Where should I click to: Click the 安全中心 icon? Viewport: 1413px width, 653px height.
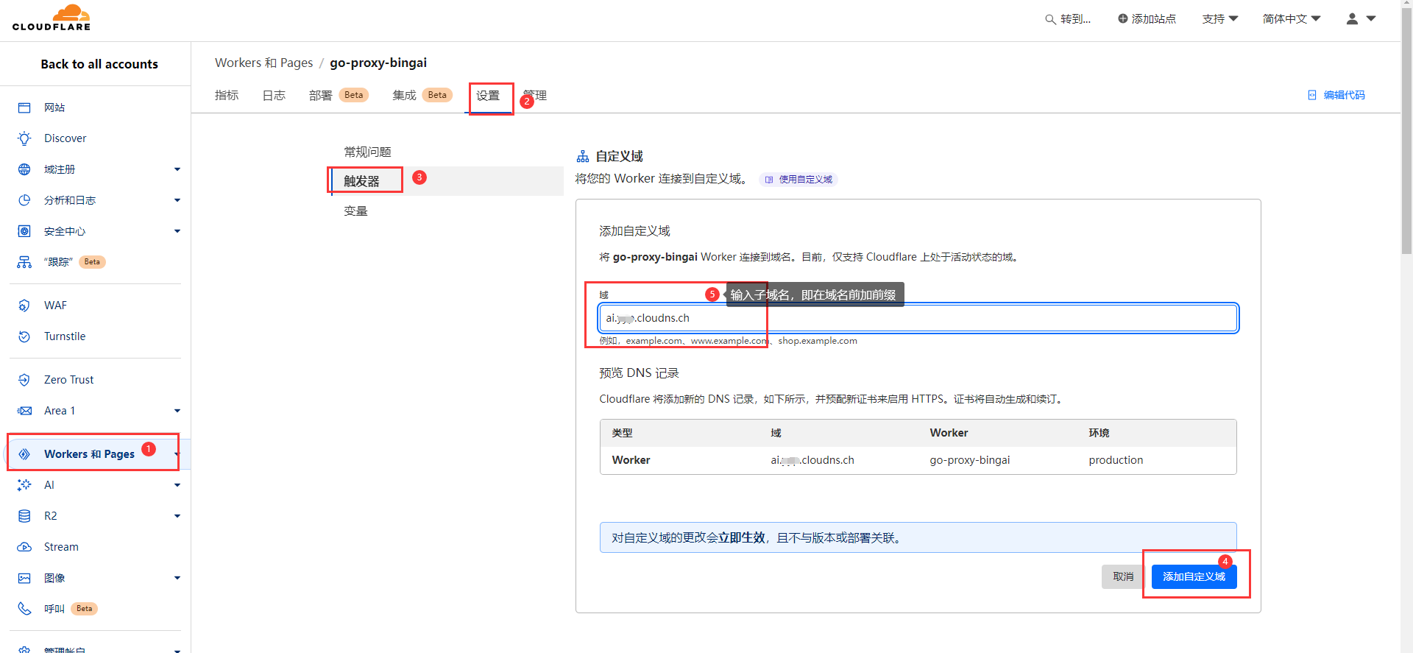coord(24,231)
